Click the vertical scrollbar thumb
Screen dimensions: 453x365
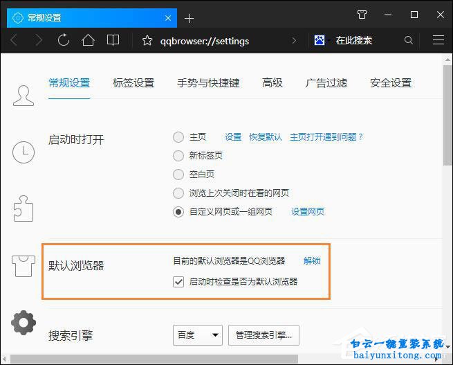[447, 115]
